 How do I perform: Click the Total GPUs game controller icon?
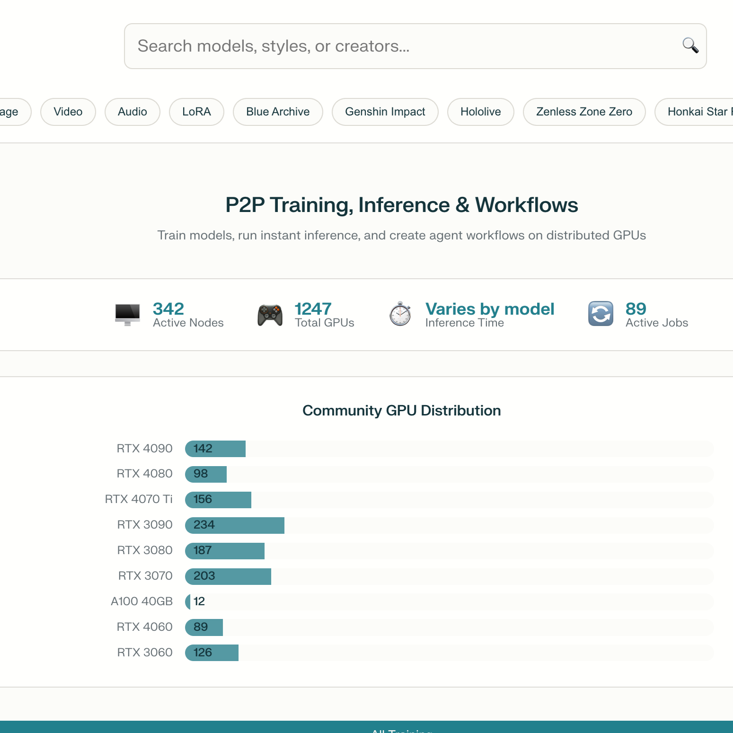[270, 315]
